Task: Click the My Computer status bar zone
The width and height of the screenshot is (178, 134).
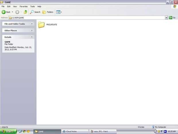Action: 159,127
